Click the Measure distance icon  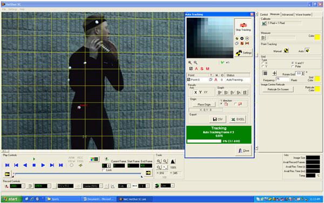click(x=264, y=38)
